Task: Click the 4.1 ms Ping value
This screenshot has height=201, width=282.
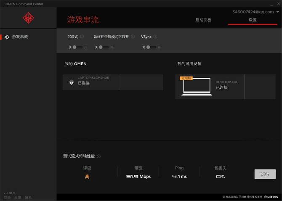Action: coord(179,177)
